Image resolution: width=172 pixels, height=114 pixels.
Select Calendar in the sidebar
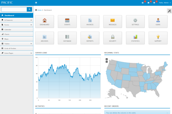pyautogui.click(x=17, y=30)
